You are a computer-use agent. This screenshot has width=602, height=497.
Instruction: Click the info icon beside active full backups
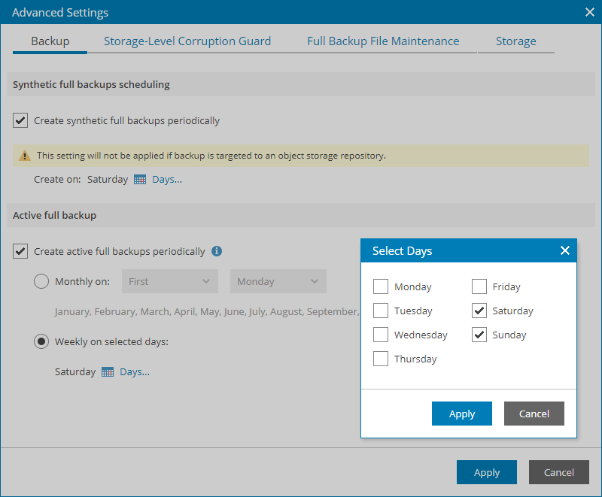217,251
